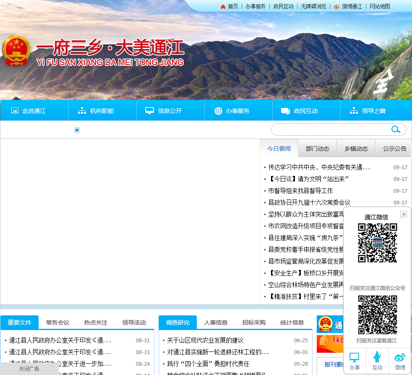This screenshot has width=412, height=375.
Task: Click the emblem banner beside 通 at lower right
Action: 330,324
